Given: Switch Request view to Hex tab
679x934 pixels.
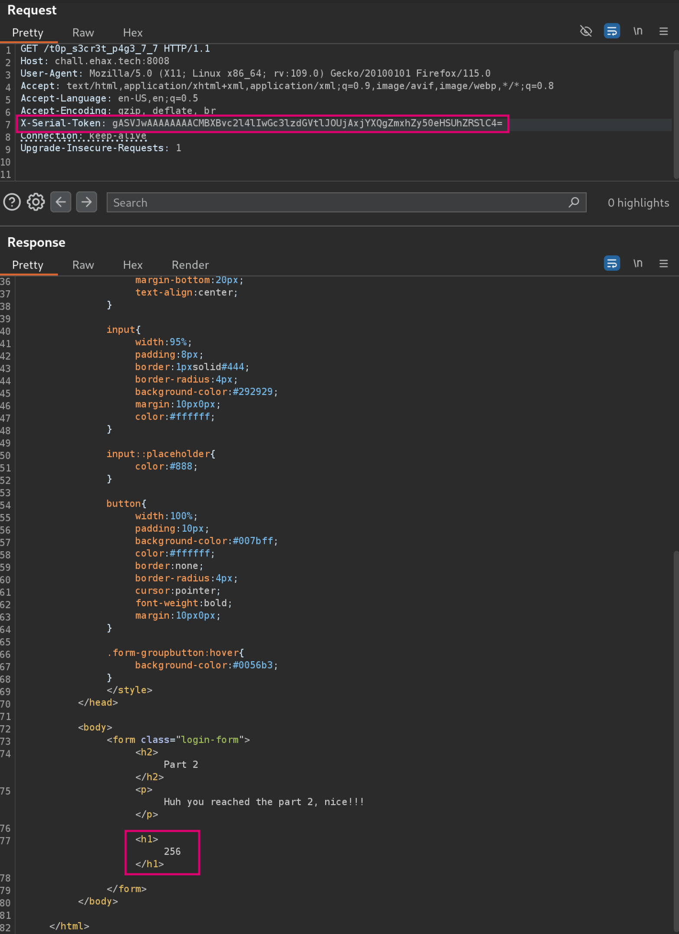Looking at the screenshot, I should 133,33.
